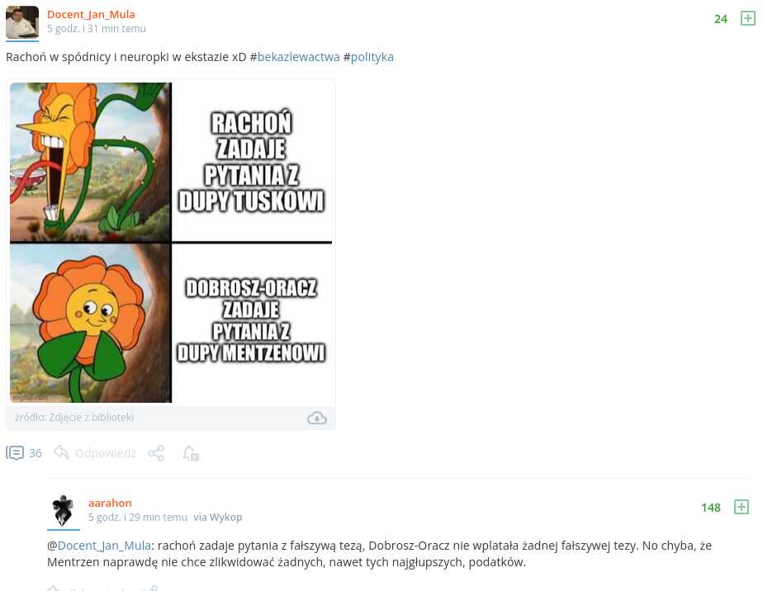The height and width of the screenshot is (591, 763).
Task: Click the reply arrow icon under post
Action: (x=61, y=452)
